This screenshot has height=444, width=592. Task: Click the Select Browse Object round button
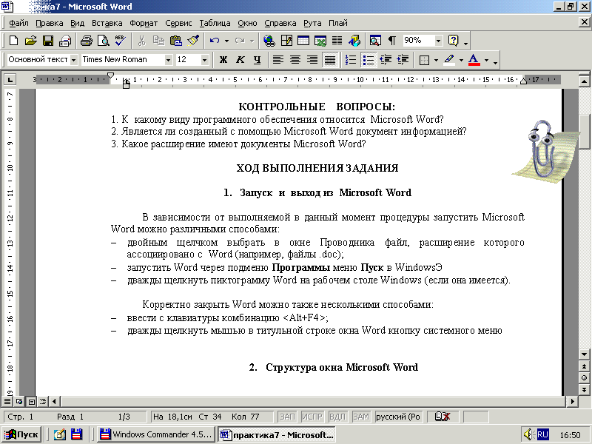point(584,378)
